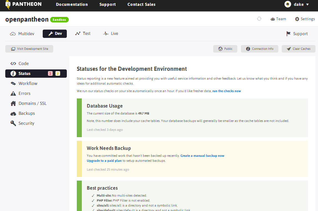Click the openpantheon site name heading
The image size is (318, 211).
pos(27,19)
